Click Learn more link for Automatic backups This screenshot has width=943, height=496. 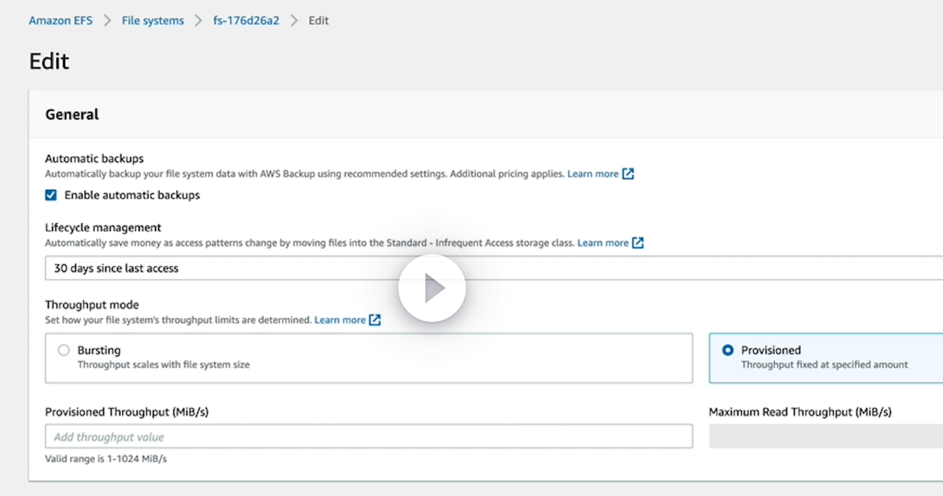(x=592, y=174)
